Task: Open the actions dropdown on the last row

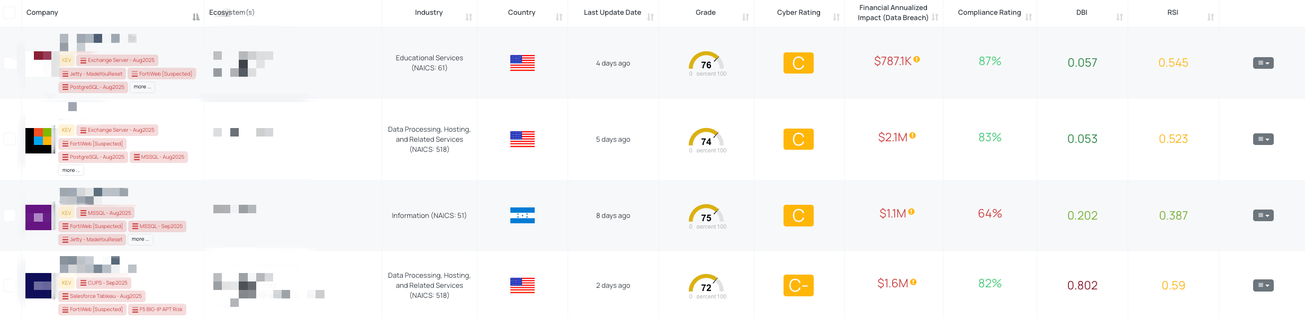Action: point(1264,285)
